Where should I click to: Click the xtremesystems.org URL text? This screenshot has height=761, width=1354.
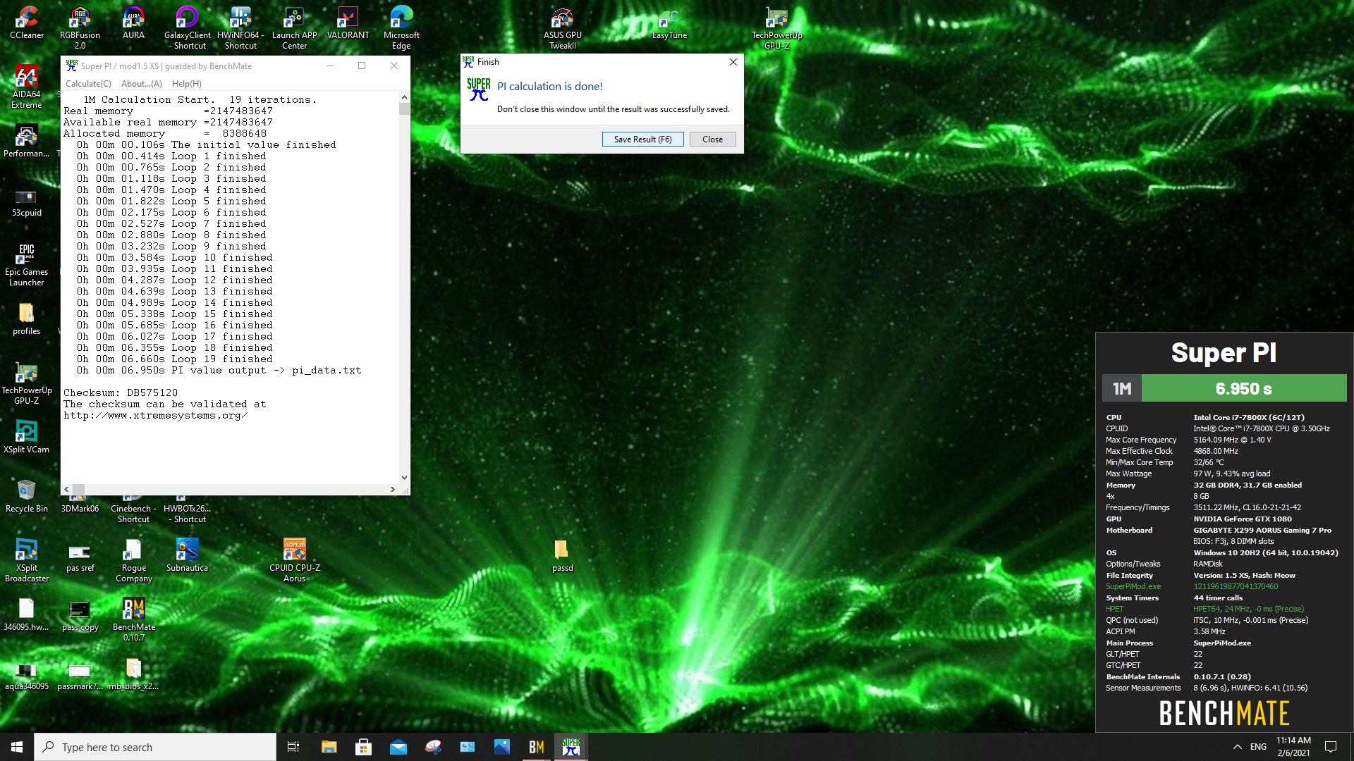155,415
